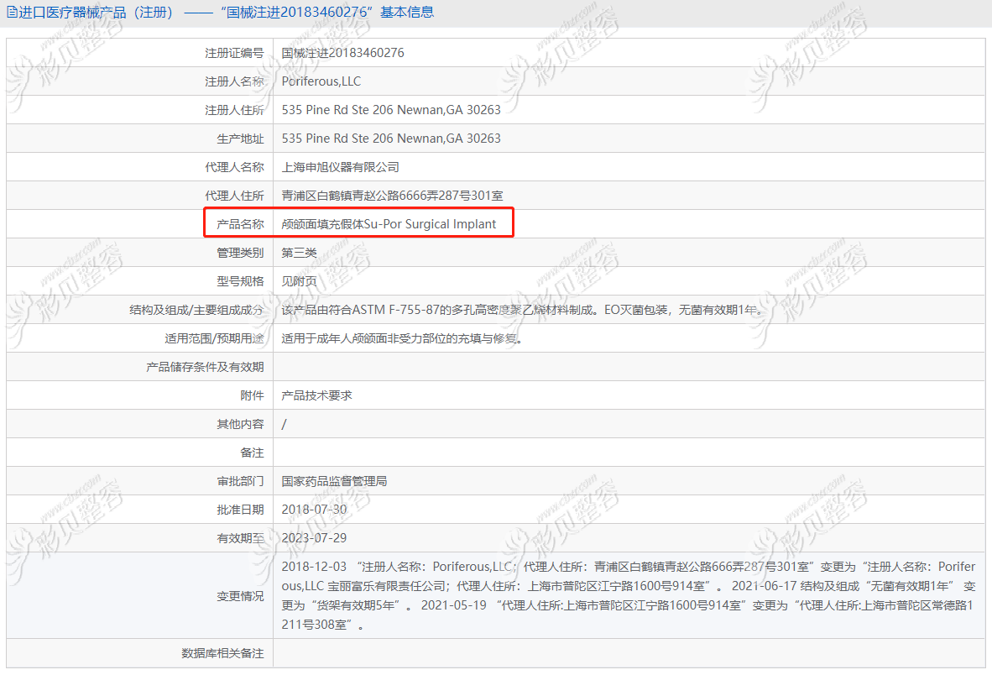Click the value Poriferous,LLC

(321, 81)
